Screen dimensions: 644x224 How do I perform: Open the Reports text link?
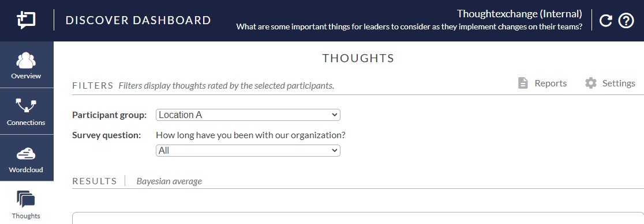(551, 83)
